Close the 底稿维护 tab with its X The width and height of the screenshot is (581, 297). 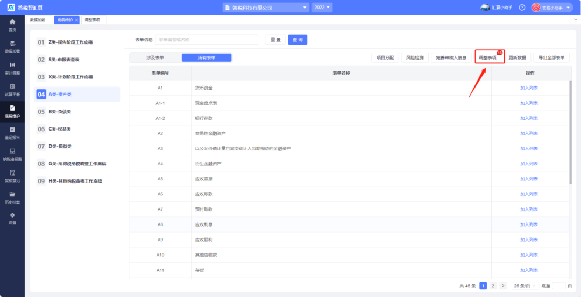[76, 20]
